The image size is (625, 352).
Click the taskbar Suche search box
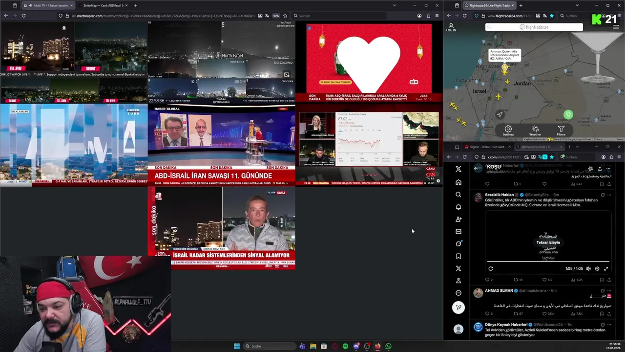[x=270, y=346]
